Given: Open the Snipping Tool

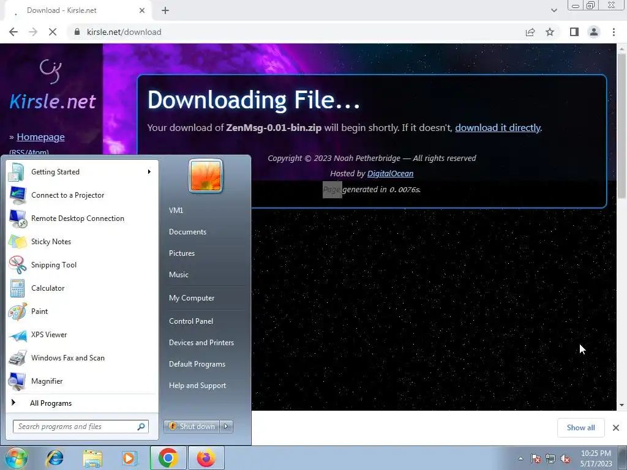Looking at the screenshot, I should point(82,264).
